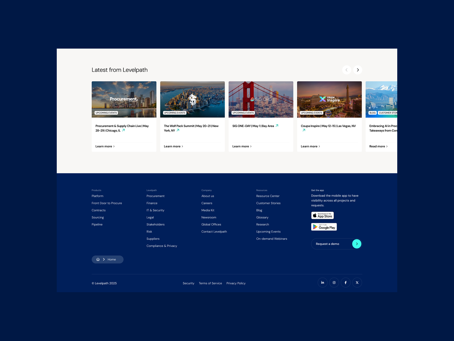
Task: Open the SIG ORG Golden Gate thumbnail
Action: coord(261,99)
